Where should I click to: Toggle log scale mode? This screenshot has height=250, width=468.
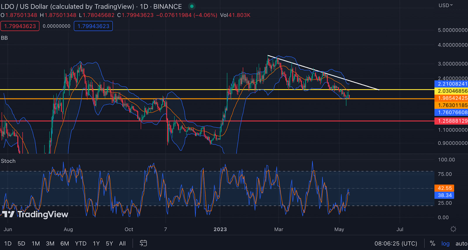click(x=445, y=243)
